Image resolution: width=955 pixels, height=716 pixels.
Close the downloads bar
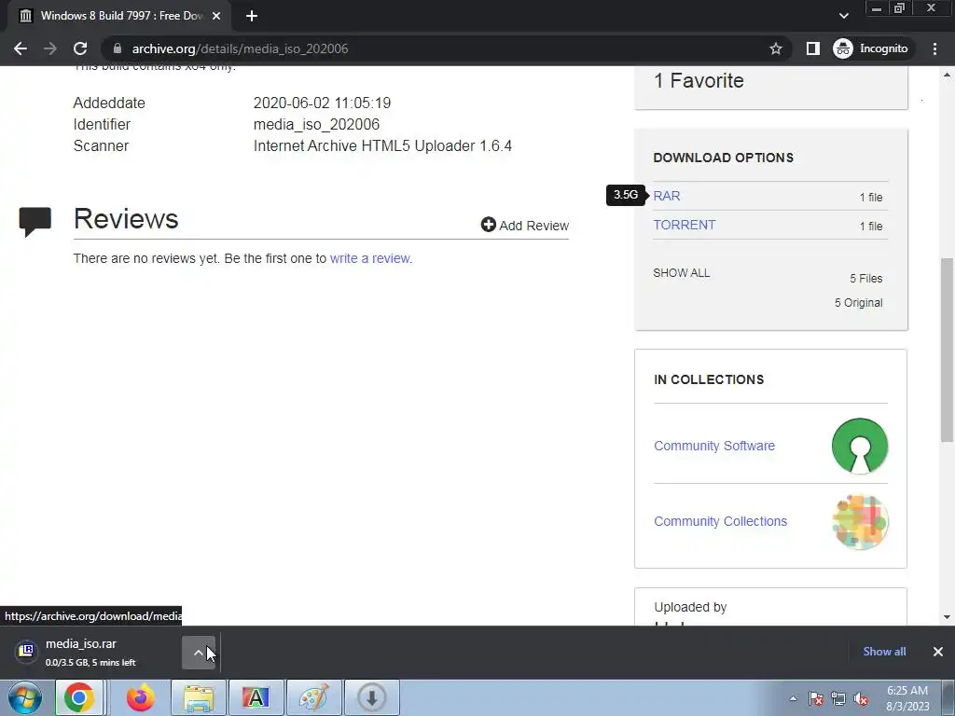[x=938, y=652]
